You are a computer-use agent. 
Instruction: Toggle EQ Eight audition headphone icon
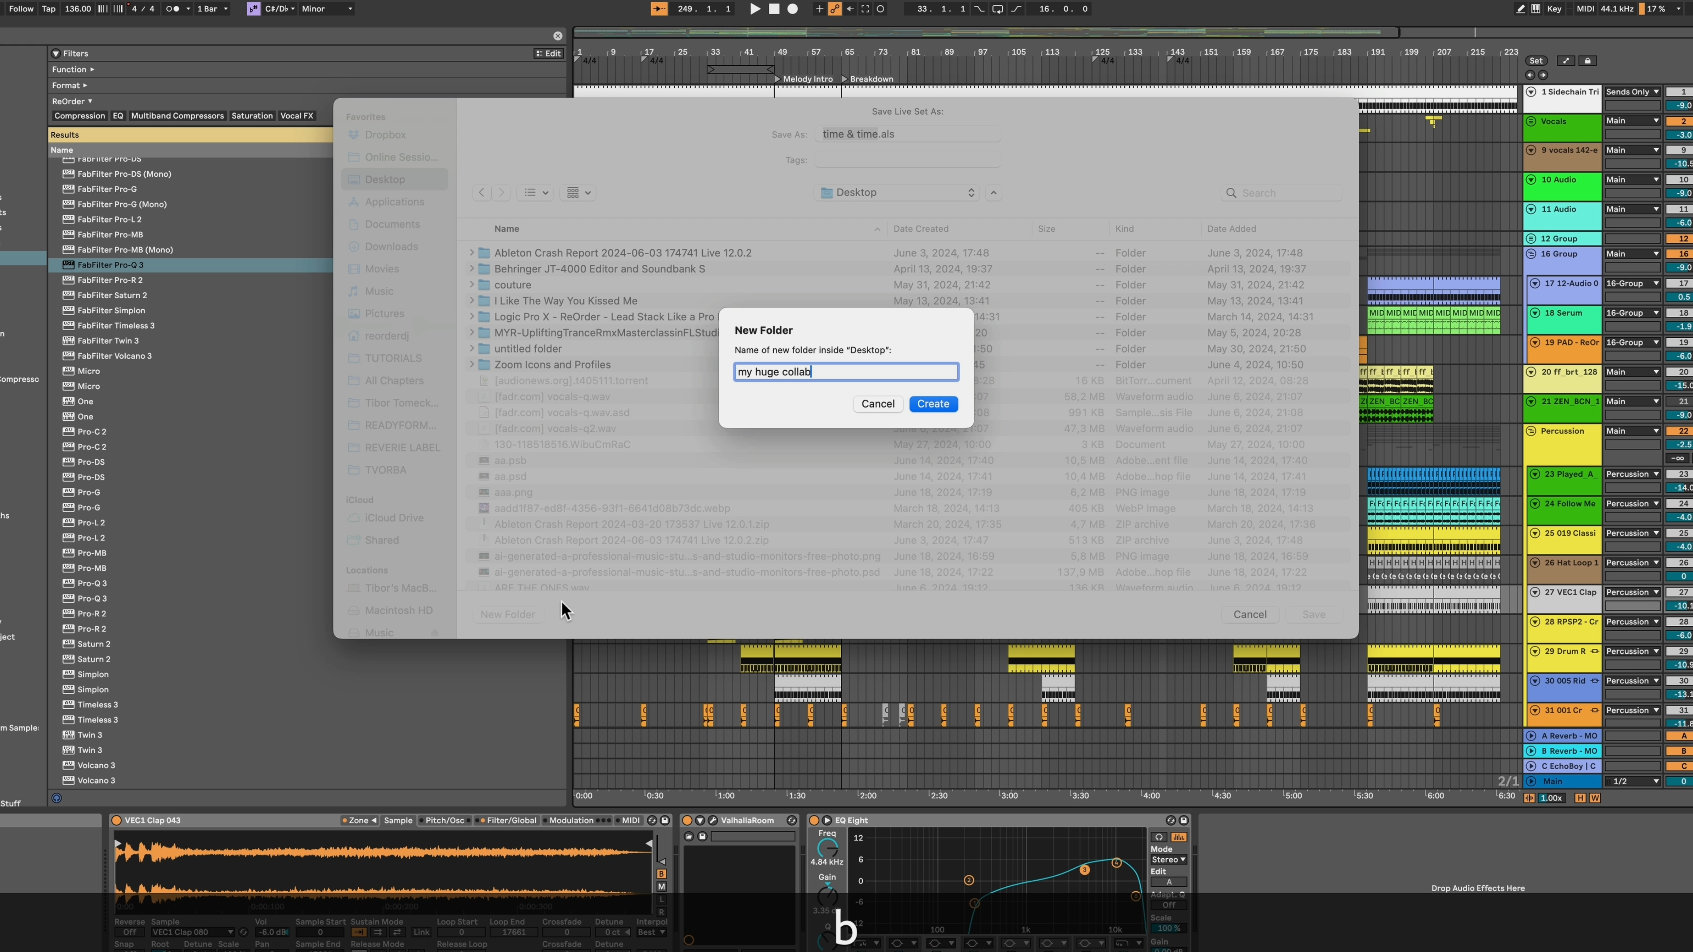pyautogui.click(x=1159, y=837)
